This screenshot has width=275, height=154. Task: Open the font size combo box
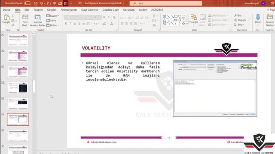tap(97, 17)
